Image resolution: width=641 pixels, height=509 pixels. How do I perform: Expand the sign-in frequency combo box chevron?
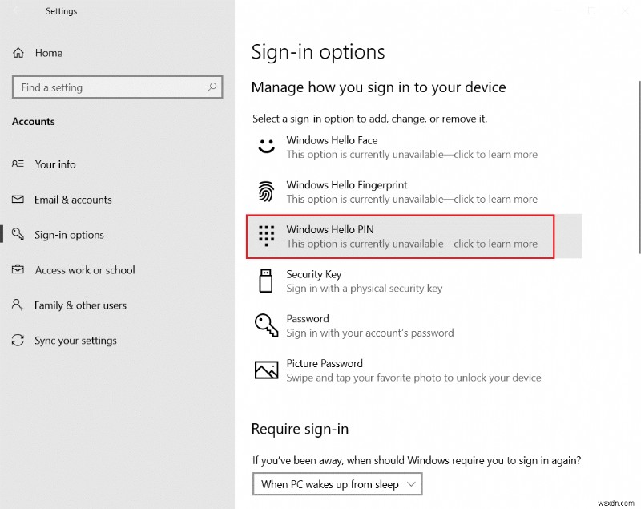coord(410,483)
